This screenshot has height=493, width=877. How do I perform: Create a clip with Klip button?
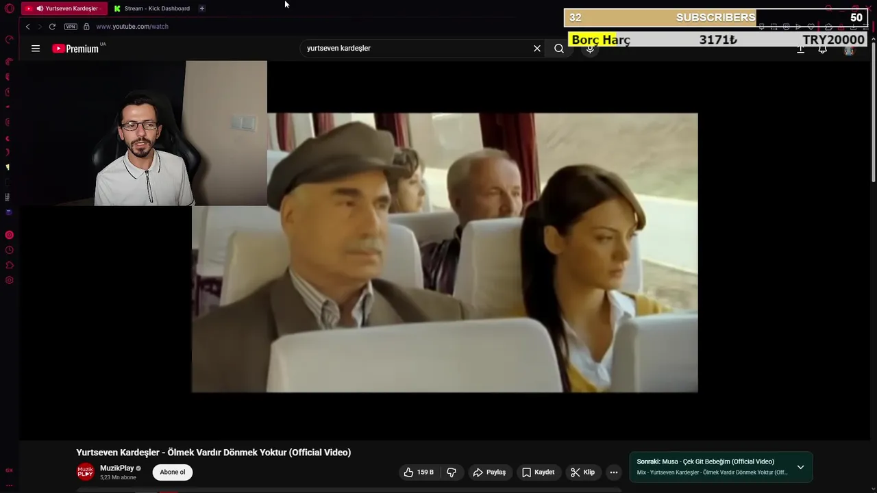[x=583, y=472]
